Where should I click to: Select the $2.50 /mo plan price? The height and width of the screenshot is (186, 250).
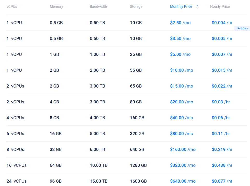(x=180, y=23)
